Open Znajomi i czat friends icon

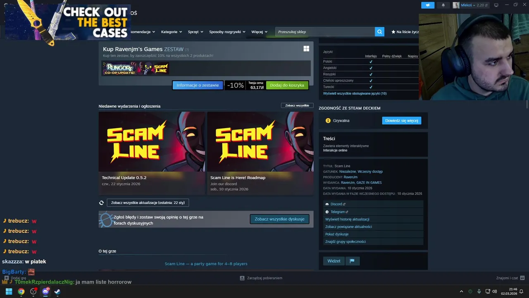click(522, 278)
